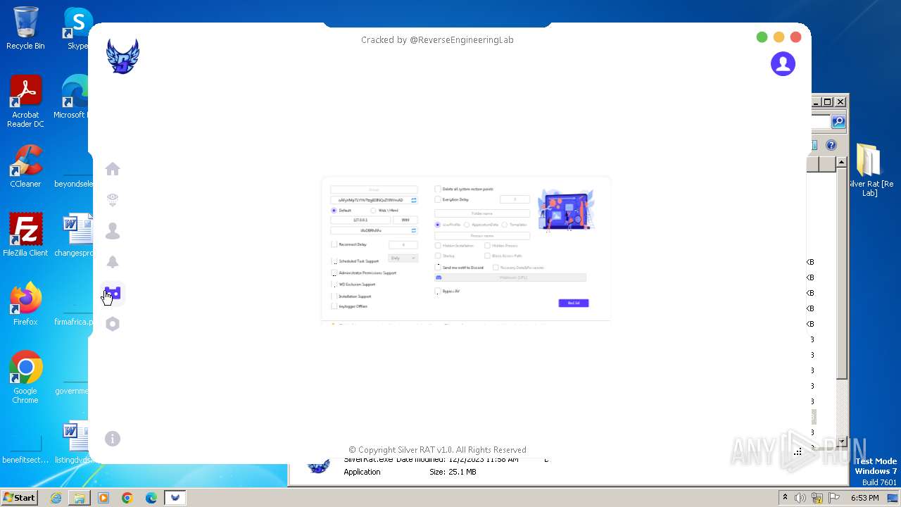The width and height of the screenshot is (901, 507).
Task: Enable Administrator Permissions Support checkbox
Action: (334, 273)
